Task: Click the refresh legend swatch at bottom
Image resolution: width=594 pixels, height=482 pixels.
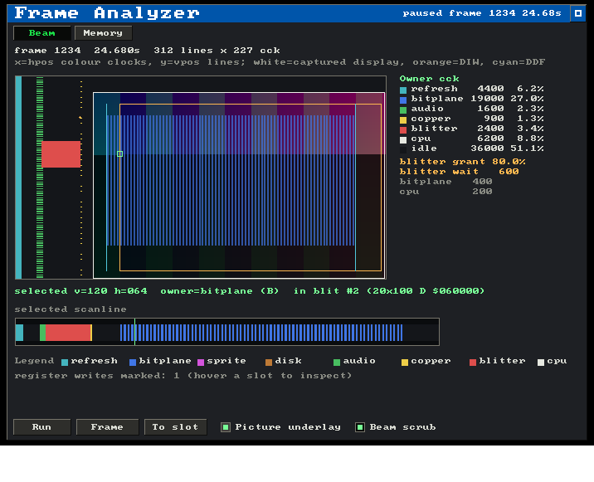Action: tap(65, 363)
